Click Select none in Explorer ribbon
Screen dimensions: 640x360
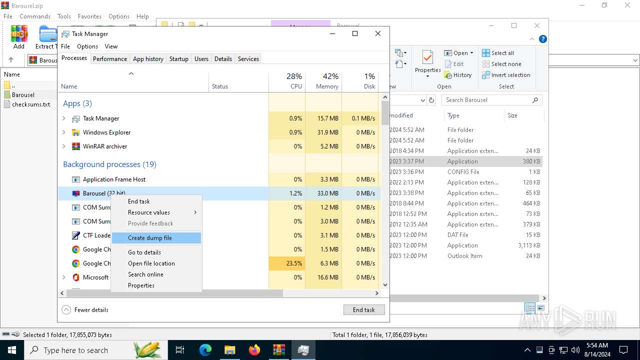tap(502, 64)
